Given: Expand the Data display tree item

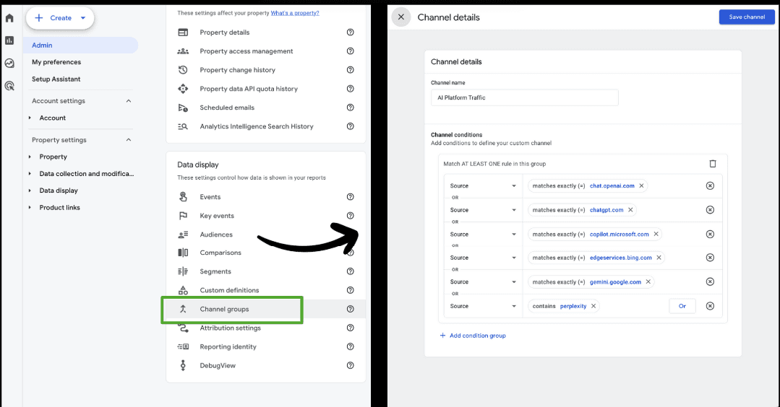Looking at the screenshot, I should (30, 191).
